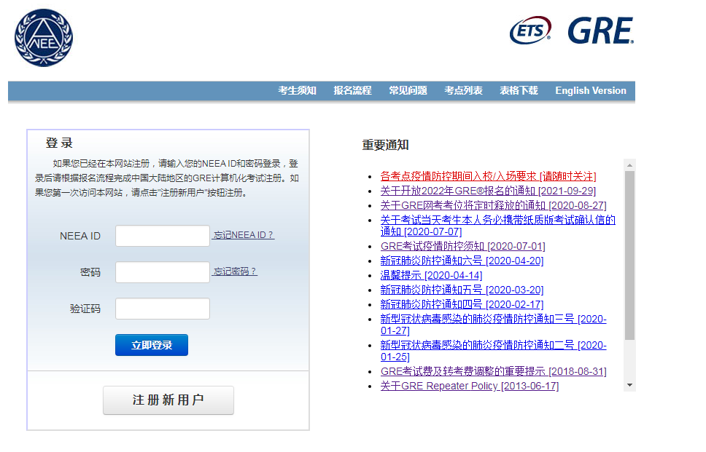Open the 考生须知 menu item

pyautogui.click(x=297, y=91)
